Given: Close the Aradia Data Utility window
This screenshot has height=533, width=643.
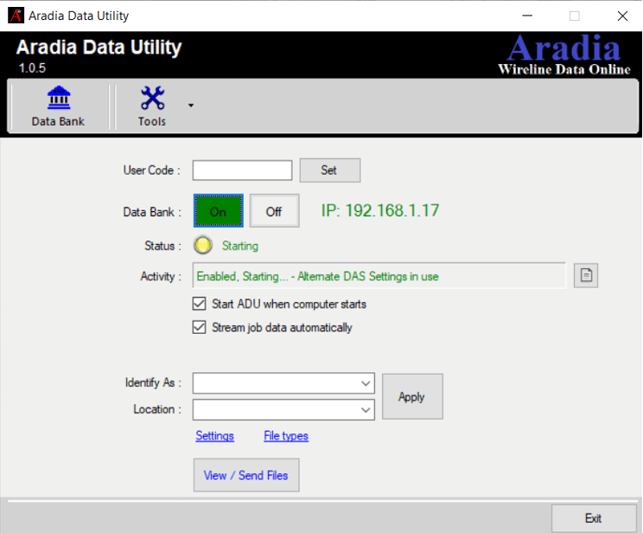Looking at the screenshot, I should pos(622,16).
